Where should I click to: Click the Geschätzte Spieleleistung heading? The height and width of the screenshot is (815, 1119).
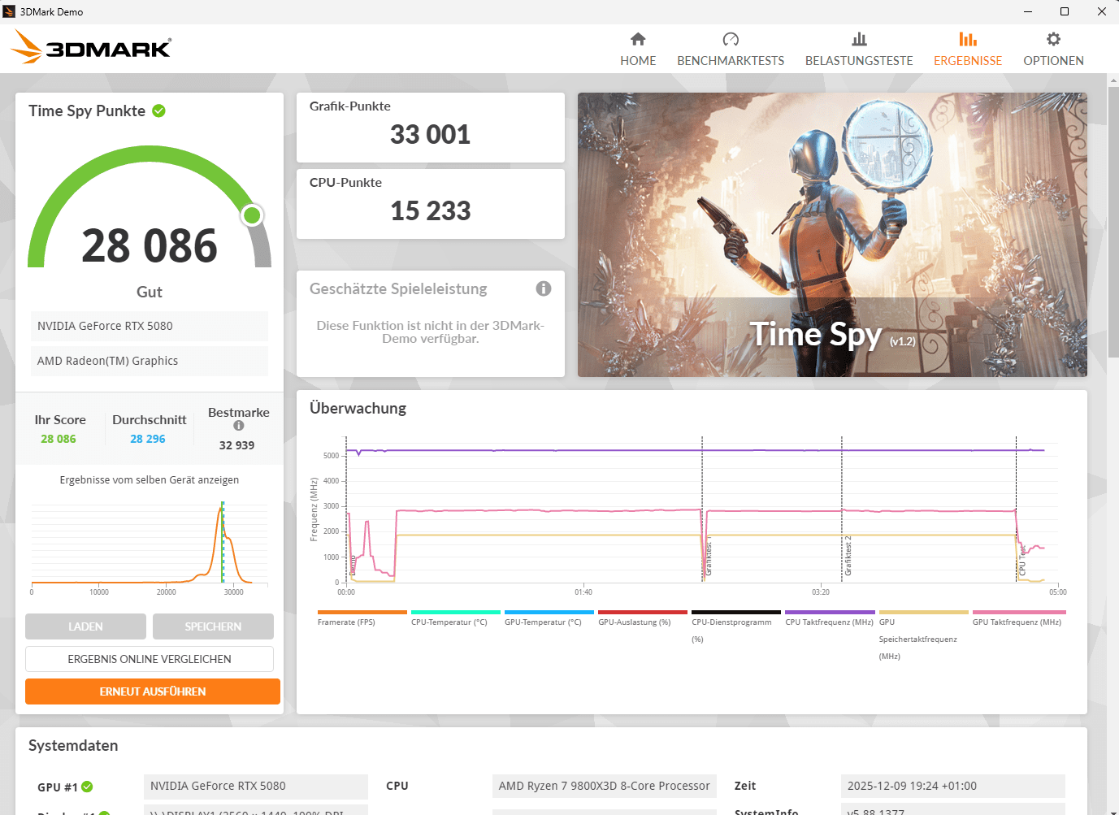pyautogui.click(x=398, y=288)
